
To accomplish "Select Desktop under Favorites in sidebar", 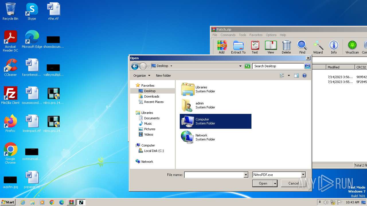I will tap(150, 91).
